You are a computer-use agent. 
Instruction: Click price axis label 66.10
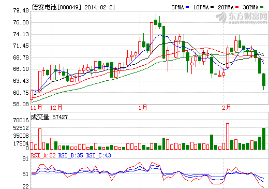tap(21, 69)
